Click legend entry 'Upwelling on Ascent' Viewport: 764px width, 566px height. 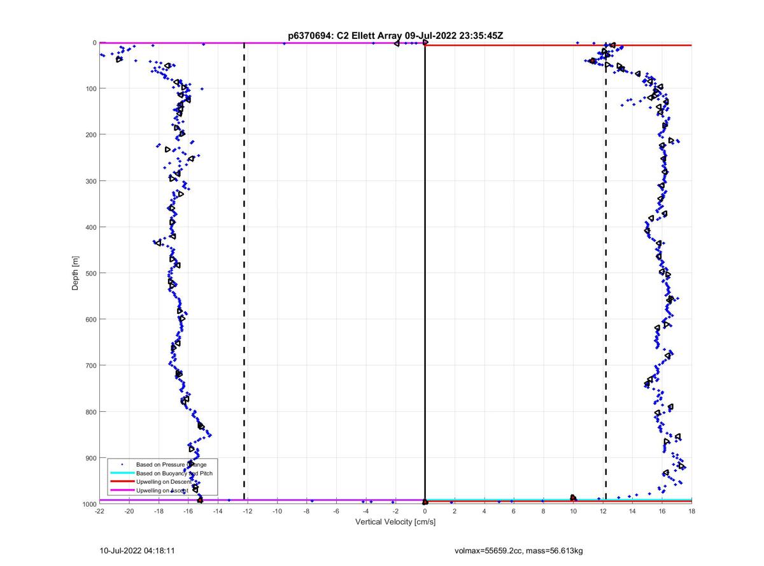click(162, 490)
